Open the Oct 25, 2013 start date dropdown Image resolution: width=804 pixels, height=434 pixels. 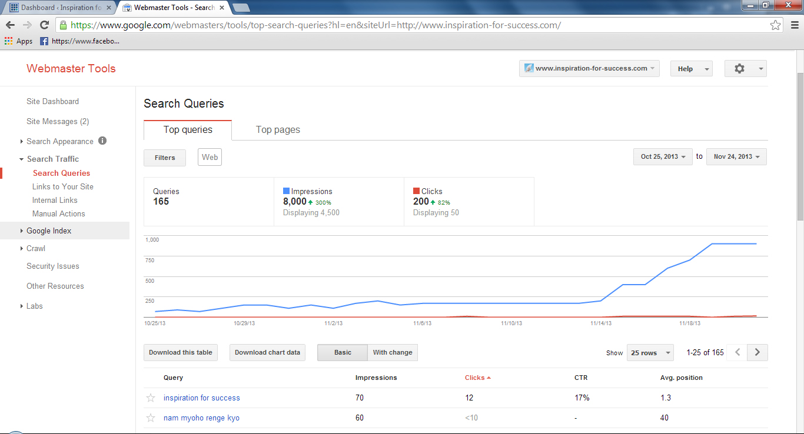(663, 156)
